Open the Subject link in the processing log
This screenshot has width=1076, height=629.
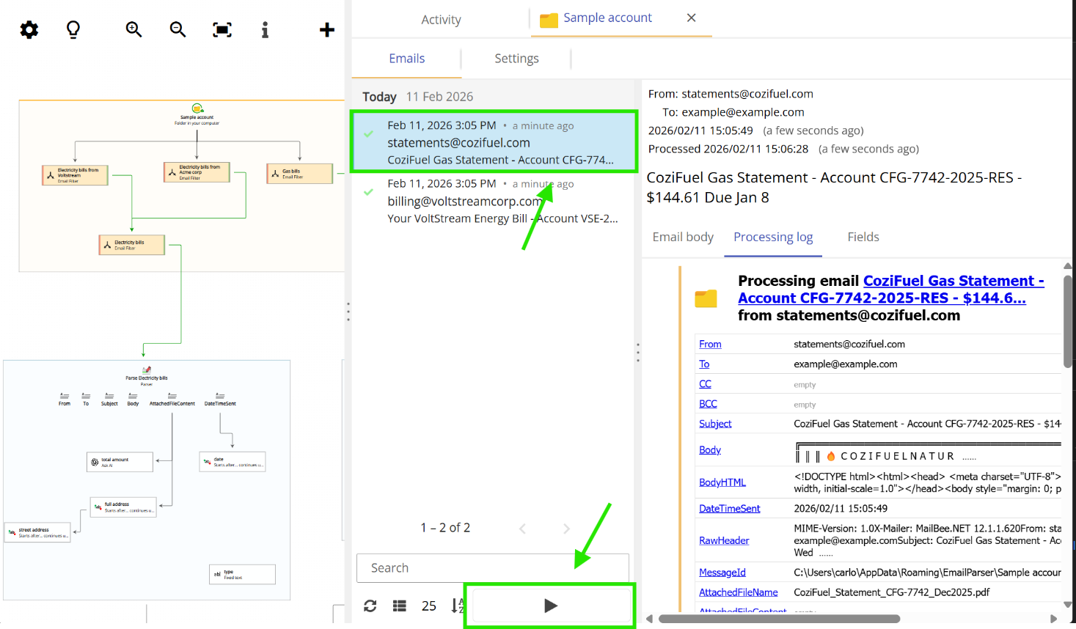[714, 423]
